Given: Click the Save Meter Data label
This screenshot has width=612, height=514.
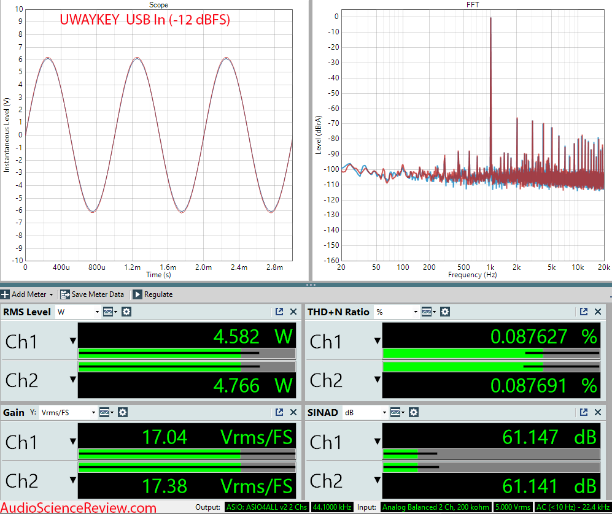Looking at the screenshot, I should pos(98,294).
